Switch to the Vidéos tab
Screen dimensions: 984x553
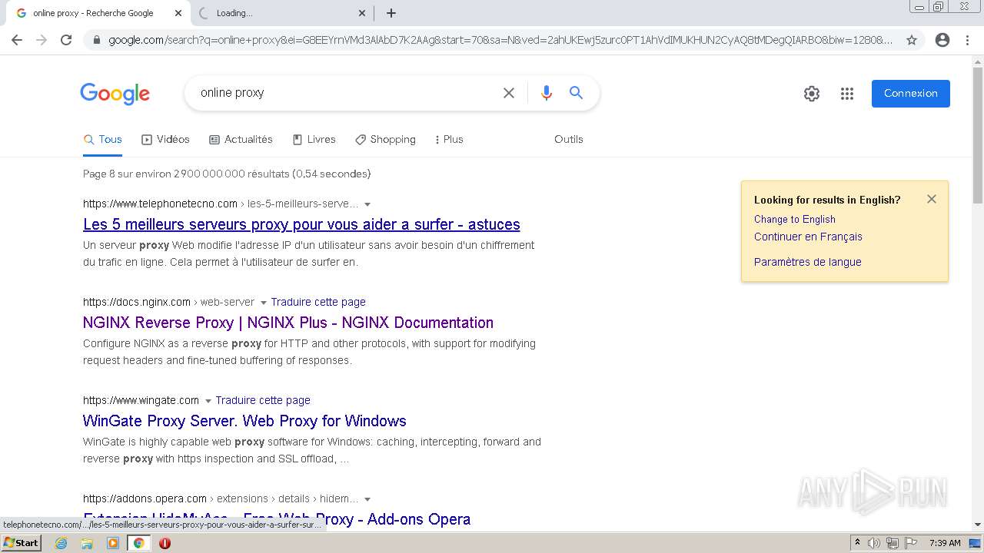(x=165, y=139)
